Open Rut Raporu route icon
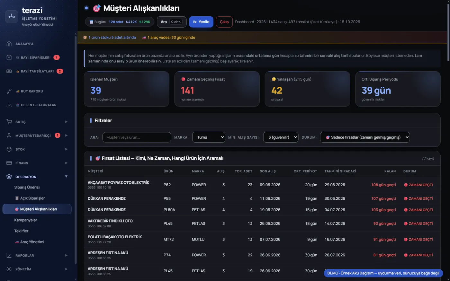This screenshot has height=281, width=450. point(9,91)
